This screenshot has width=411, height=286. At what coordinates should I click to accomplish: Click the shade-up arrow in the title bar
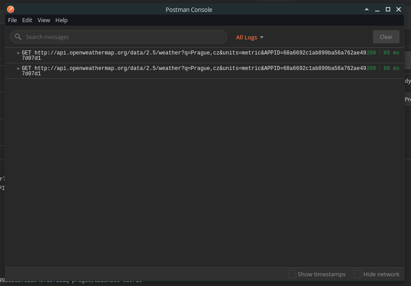point(367,9)
